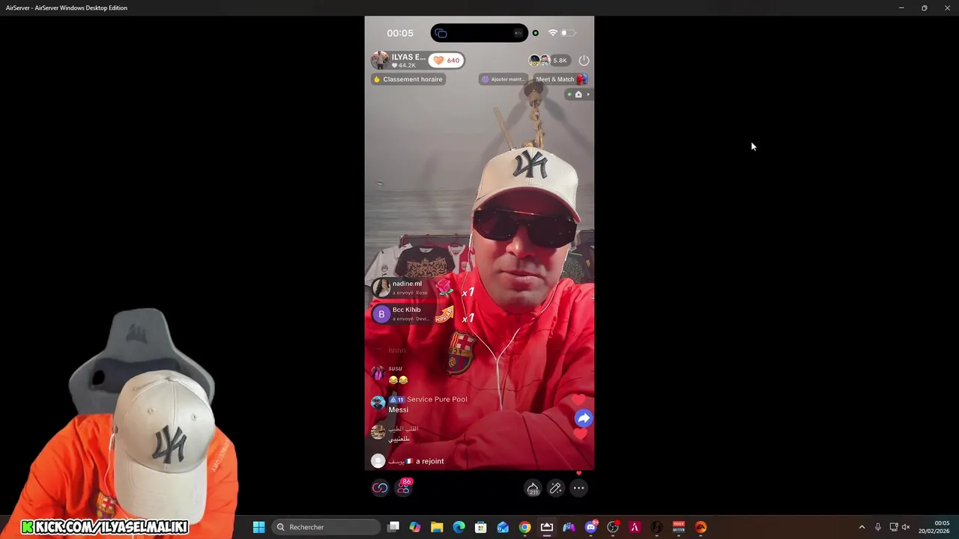Open guests icon with 86 badge

coord(404,487)
